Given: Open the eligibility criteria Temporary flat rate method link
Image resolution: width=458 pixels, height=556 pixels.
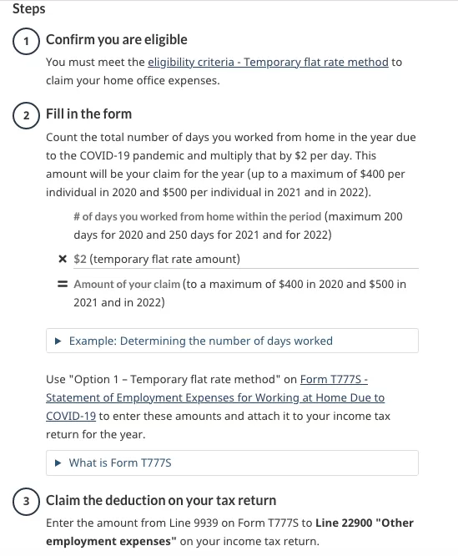Looking at the screenshot, I should click(x=268, y=62).
